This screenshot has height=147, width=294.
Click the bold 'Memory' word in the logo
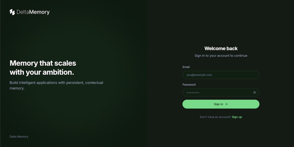point(40,12)
